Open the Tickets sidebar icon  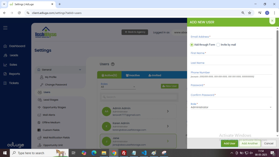pos(5,83)
